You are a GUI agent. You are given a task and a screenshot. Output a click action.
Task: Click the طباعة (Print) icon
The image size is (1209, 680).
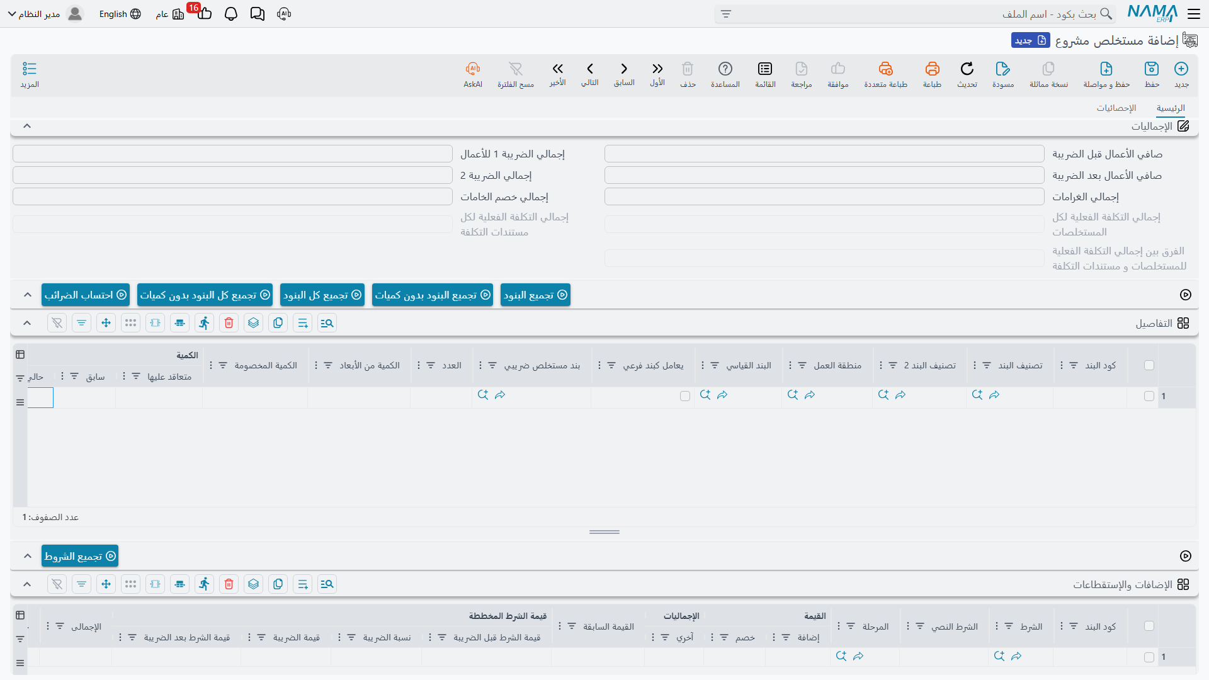tap(932, 69)
